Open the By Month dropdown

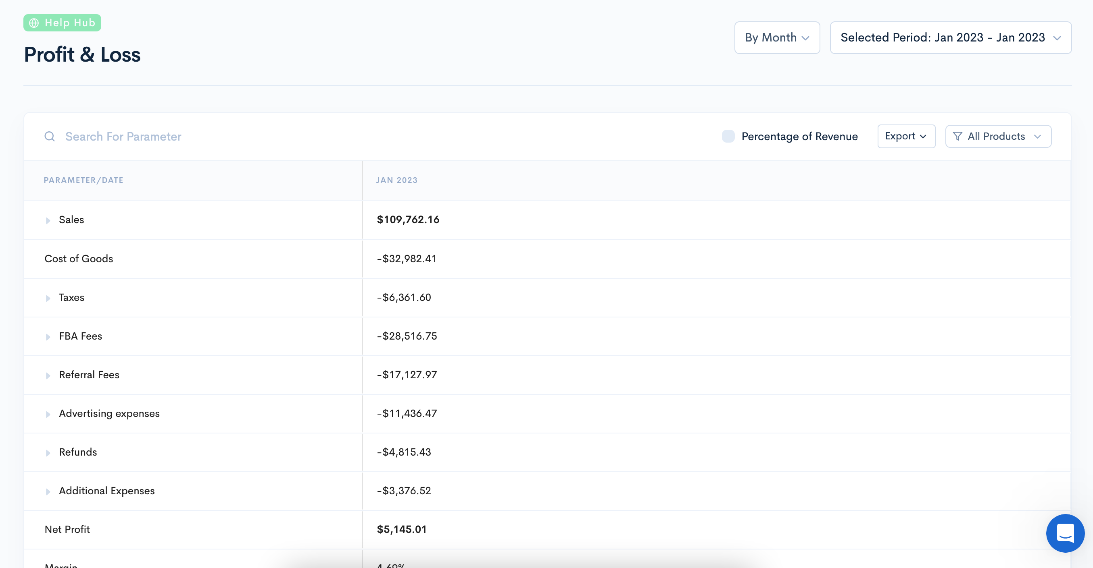776,38
